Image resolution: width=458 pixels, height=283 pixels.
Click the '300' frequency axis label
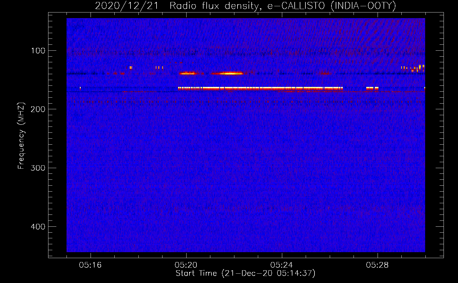(38, 168)
